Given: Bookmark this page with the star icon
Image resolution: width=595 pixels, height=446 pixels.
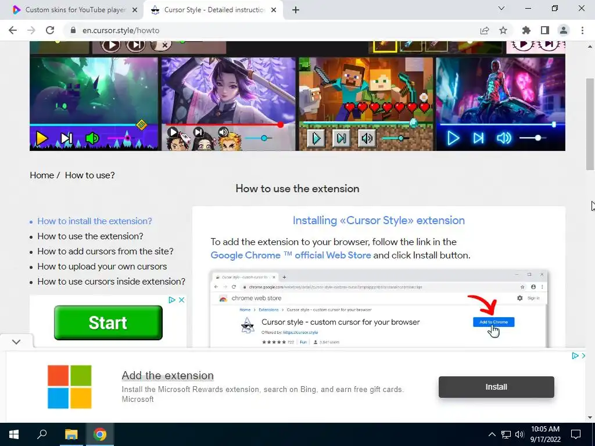Looking at the screenshot, I should tap(503, 30).
